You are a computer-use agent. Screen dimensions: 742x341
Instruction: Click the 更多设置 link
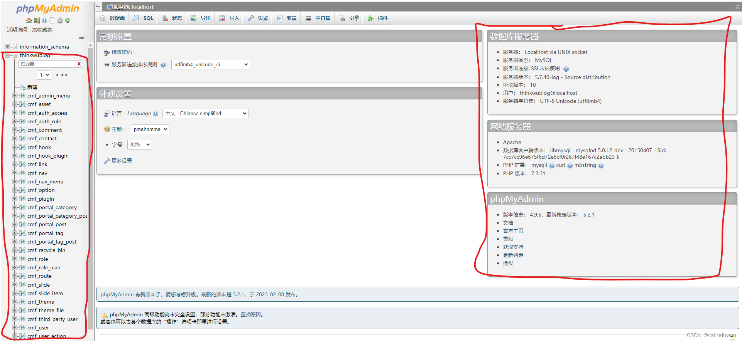tap(122, 161)
